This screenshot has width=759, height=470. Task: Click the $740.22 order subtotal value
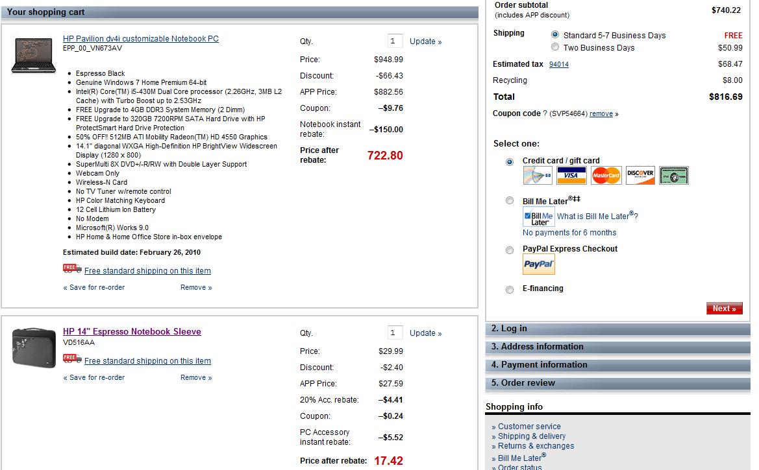726,10
